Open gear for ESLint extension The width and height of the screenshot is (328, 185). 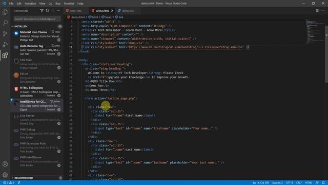(59, 82)
